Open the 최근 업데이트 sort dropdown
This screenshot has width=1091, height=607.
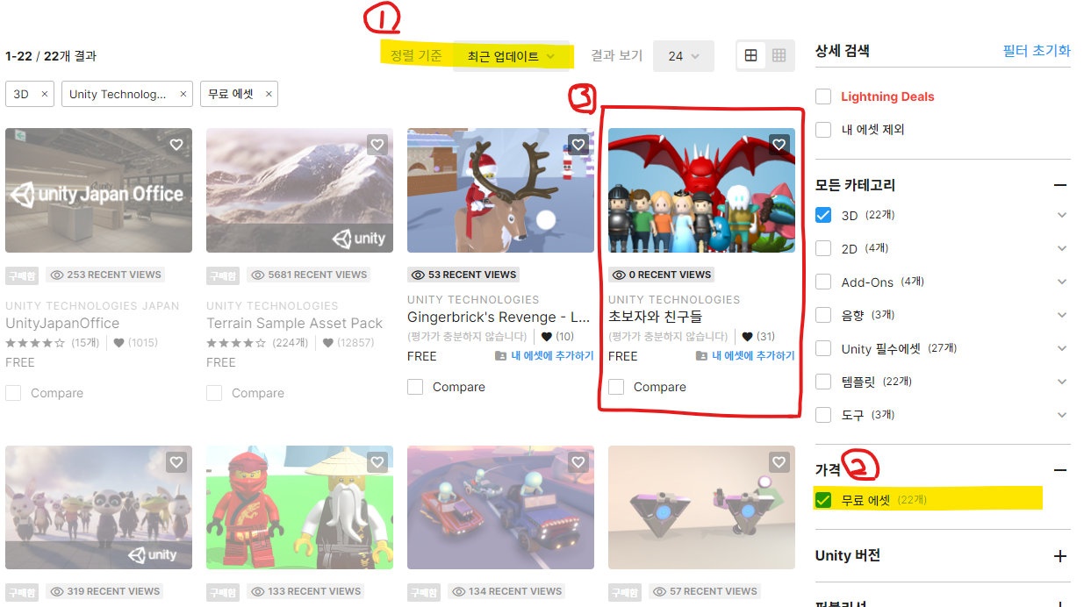click(x=512, y=56)
